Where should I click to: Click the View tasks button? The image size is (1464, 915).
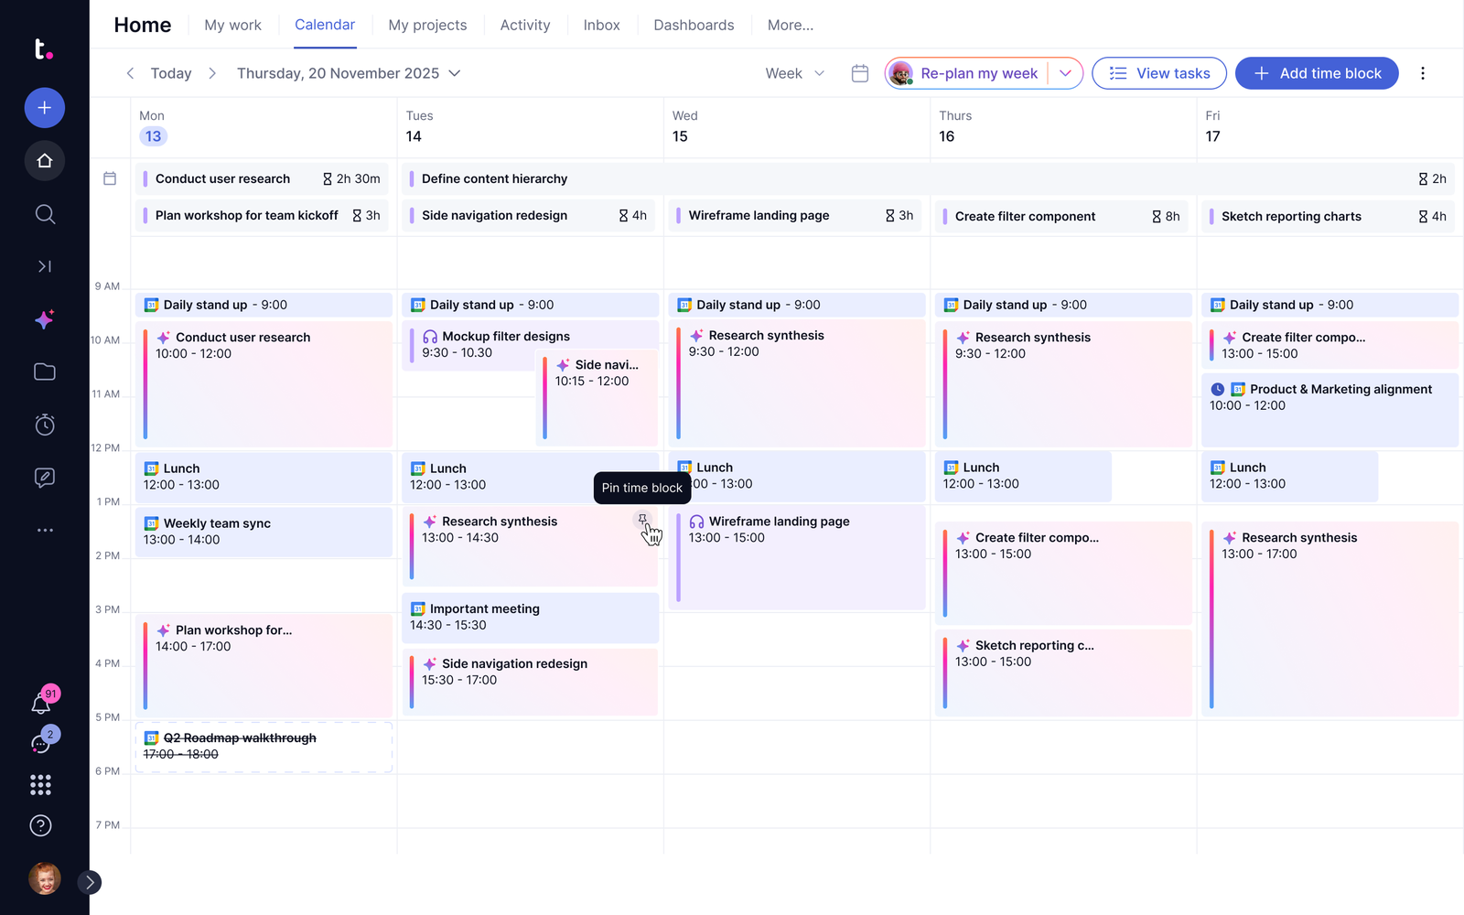tap(1159, 73)
